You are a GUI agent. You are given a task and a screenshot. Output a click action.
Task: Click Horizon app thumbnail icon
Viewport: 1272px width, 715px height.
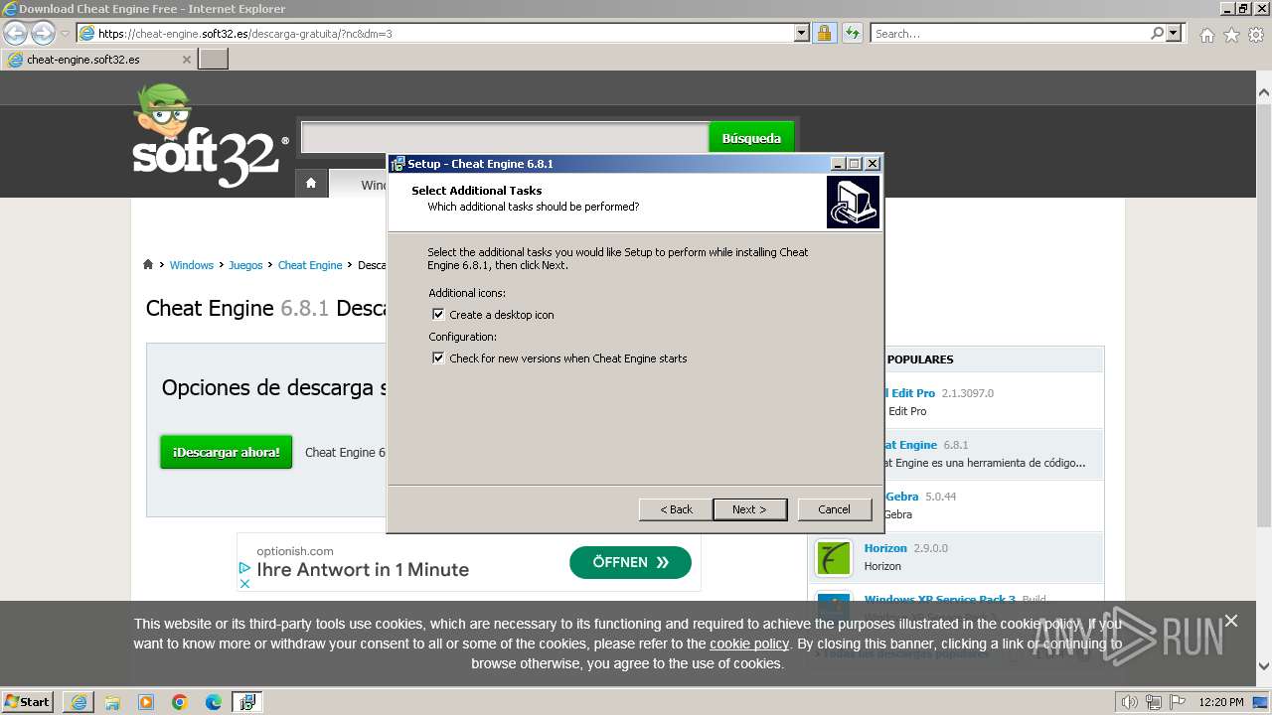point(834,558)
